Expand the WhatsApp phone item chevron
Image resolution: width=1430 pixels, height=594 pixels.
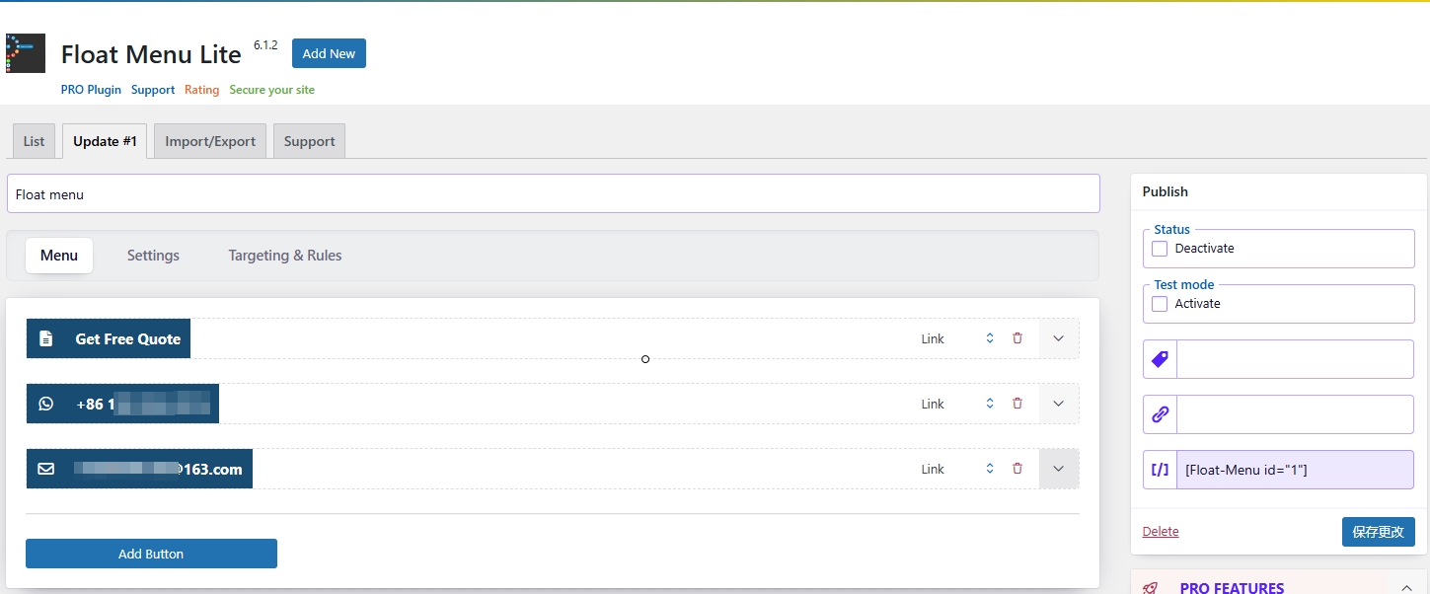1059,404
